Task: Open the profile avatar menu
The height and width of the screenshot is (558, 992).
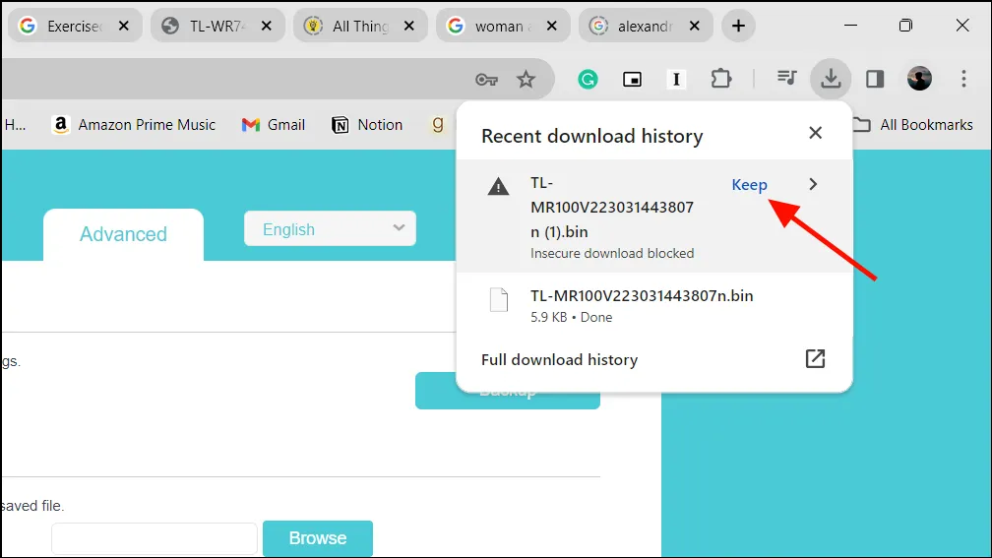Action: [x=919, y=79]
